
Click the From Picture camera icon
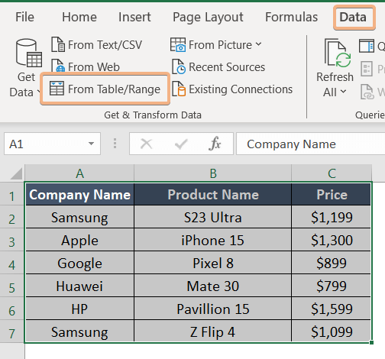pos(178,44)
